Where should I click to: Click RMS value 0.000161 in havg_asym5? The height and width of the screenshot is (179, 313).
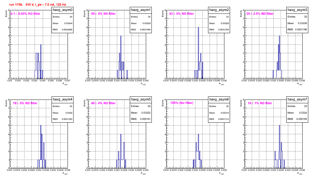pos(145,119)
